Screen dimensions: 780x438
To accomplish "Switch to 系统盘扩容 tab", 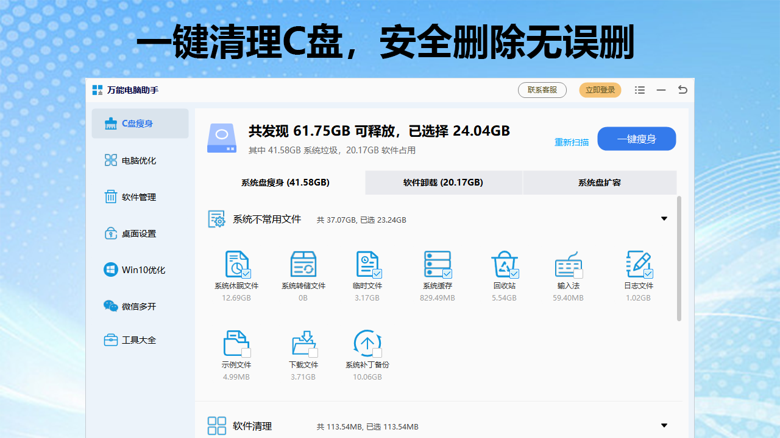I will [600, 182].
